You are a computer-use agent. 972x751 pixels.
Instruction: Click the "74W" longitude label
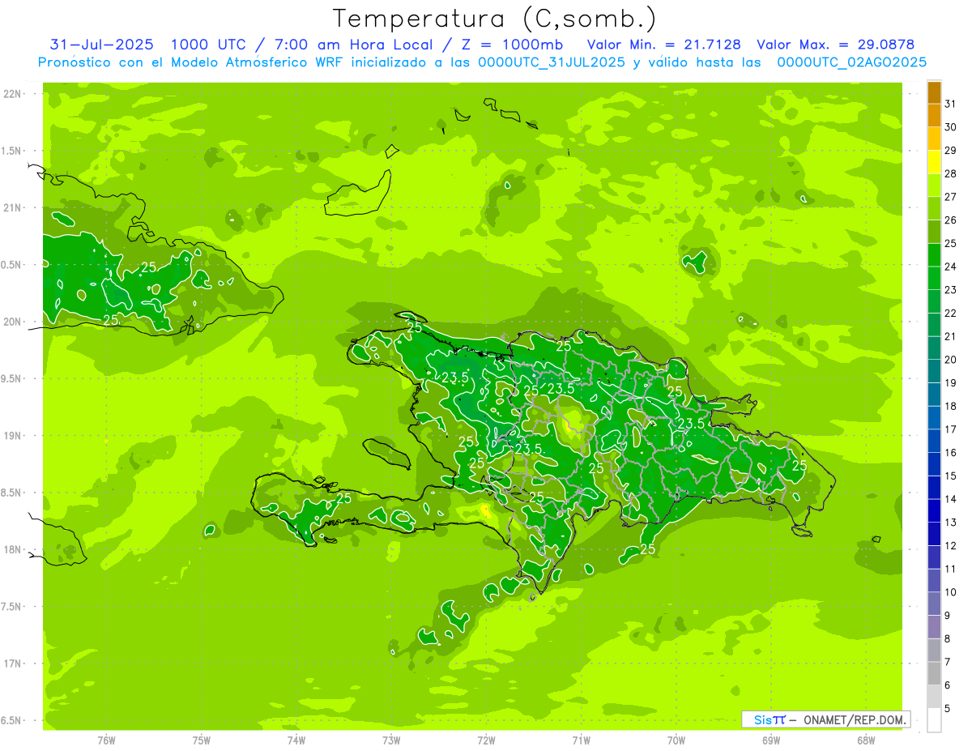296,740
